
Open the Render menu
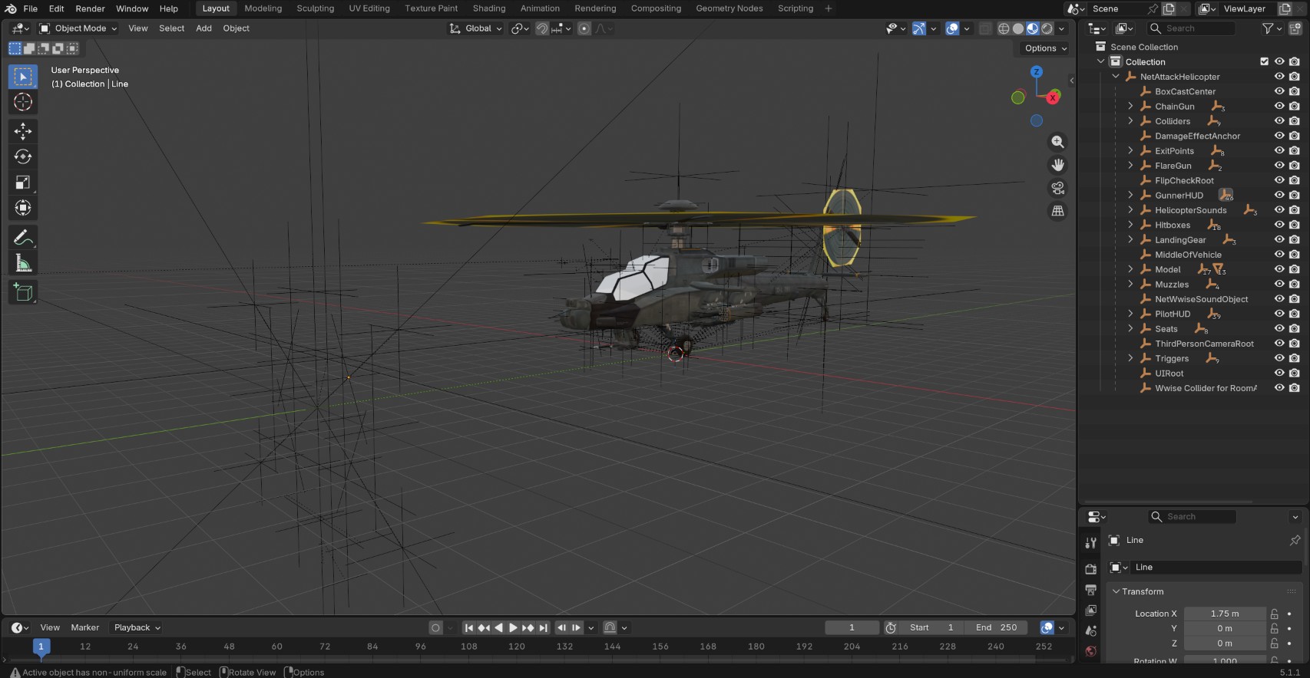coord(90,8)
